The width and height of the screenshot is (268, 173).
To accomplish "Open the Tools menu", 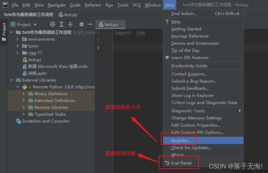I will [x=123, y=5].
